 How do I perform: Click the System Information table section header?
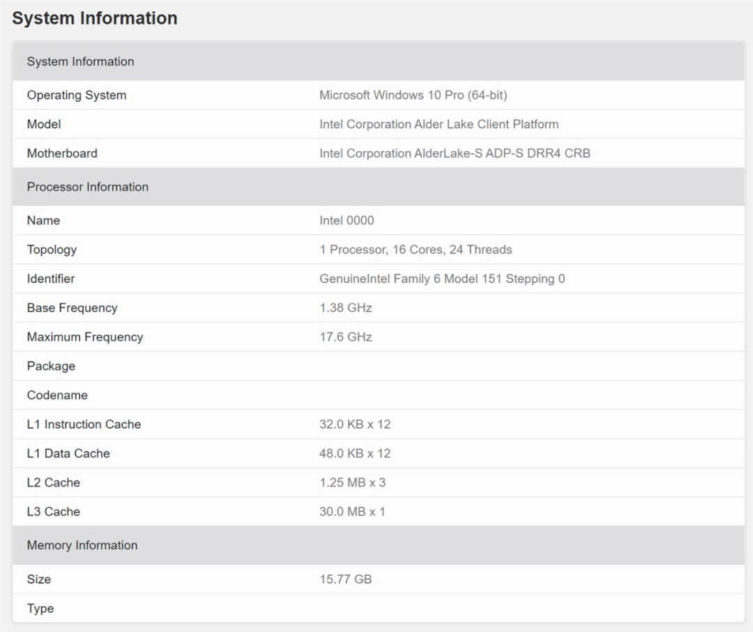tap(80, 61)
